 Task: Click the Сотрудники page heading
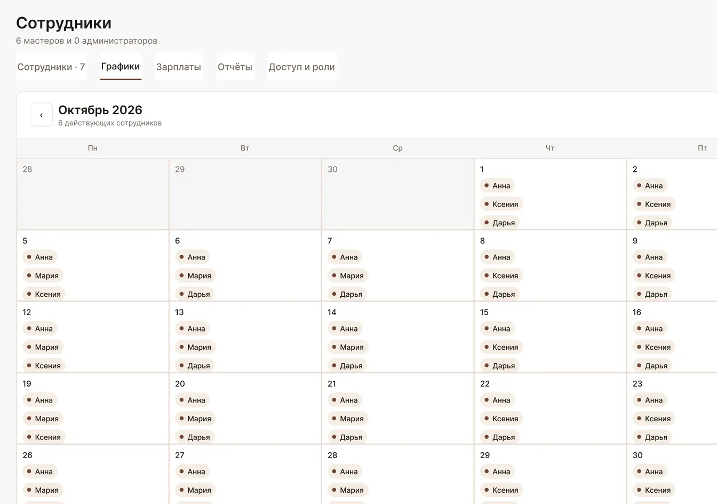(x=64, y=23)
